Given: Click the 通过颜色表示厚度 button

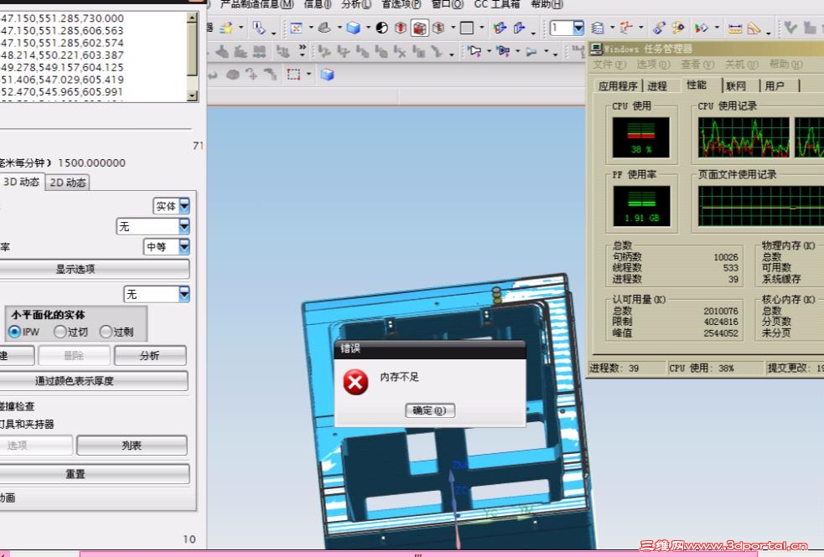Looking at the screenshot, I should click(x=93, y=380).
